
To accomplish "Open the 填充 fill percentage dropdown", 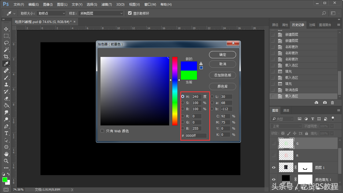I will pyautogui.click(x=332, y=133).
